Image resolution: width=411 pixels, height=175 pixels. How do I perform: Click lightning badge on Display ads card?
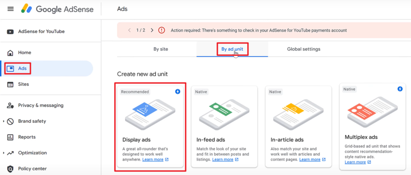178,92
